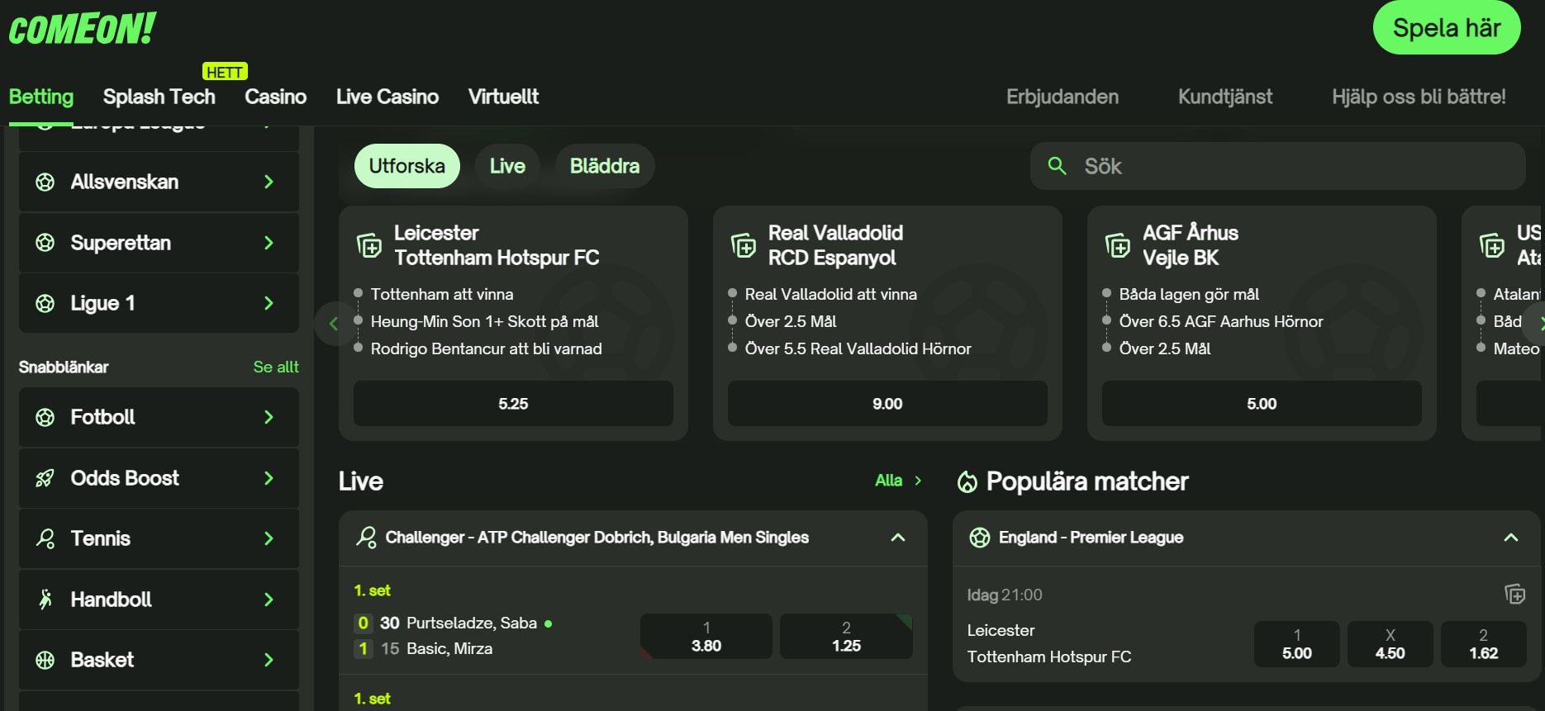Select the Bläddra filter tab
The image size is (1545, 711).
pos(604,166)
